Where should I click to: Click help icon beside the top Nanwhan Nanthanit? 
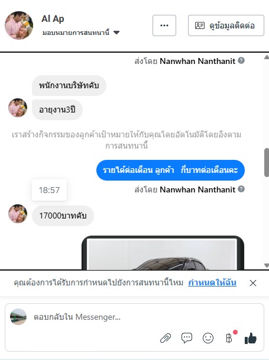(x=241, y=60)
